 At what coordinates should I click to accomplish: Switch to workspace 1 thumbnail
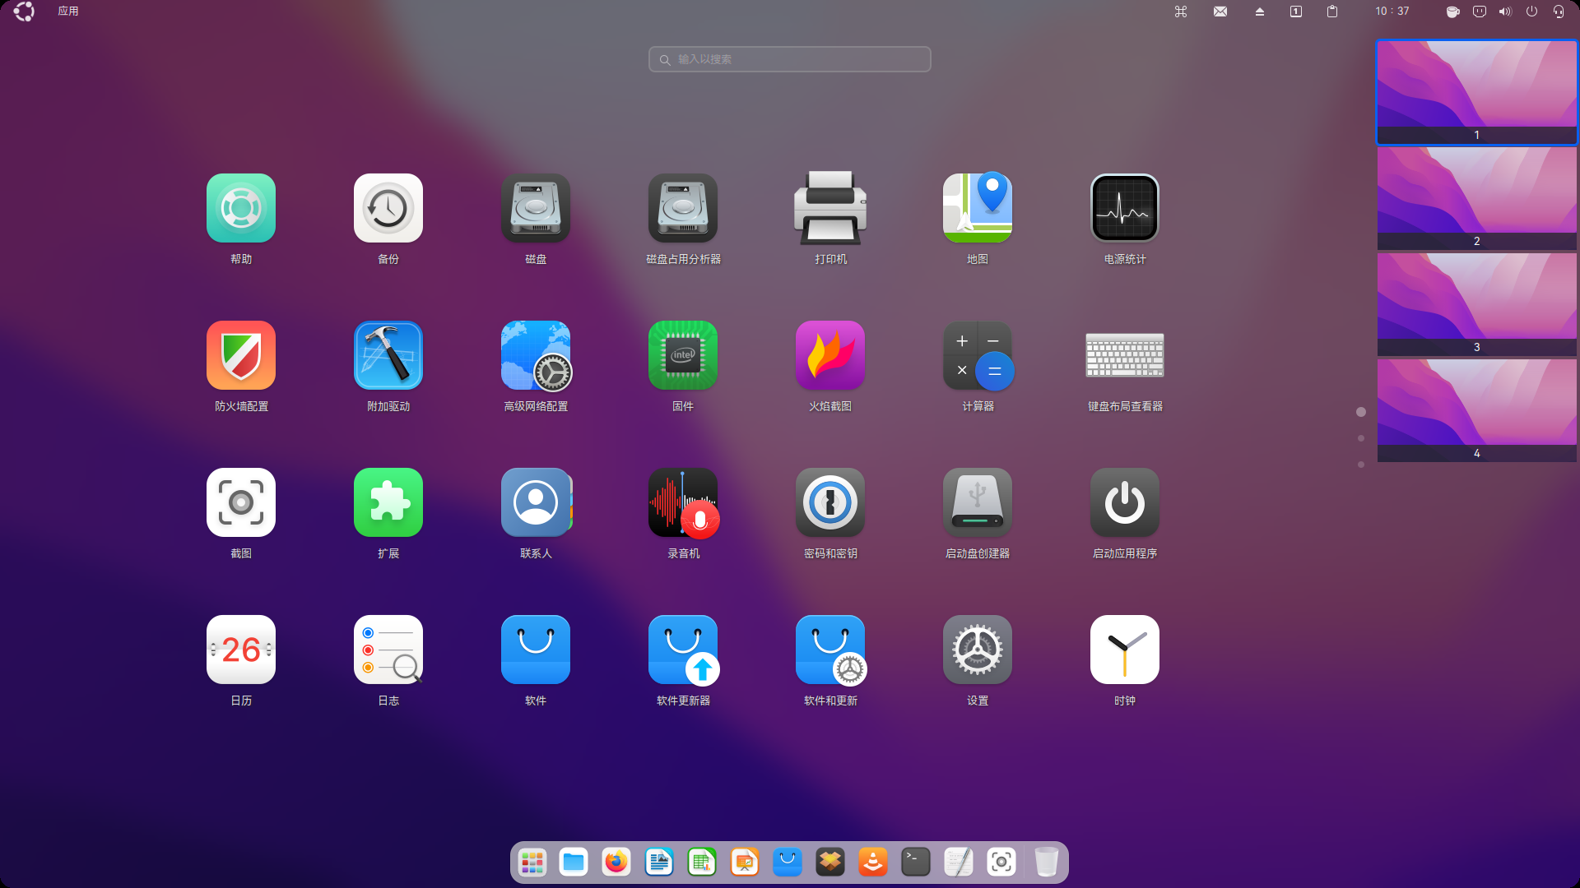(1477, 92)
